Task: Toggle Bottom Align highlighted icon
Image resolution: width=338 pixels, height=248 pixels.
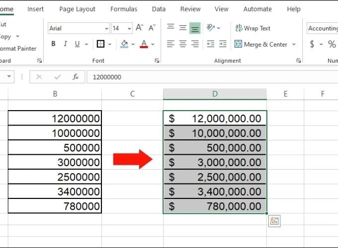Action: [195, 28]
